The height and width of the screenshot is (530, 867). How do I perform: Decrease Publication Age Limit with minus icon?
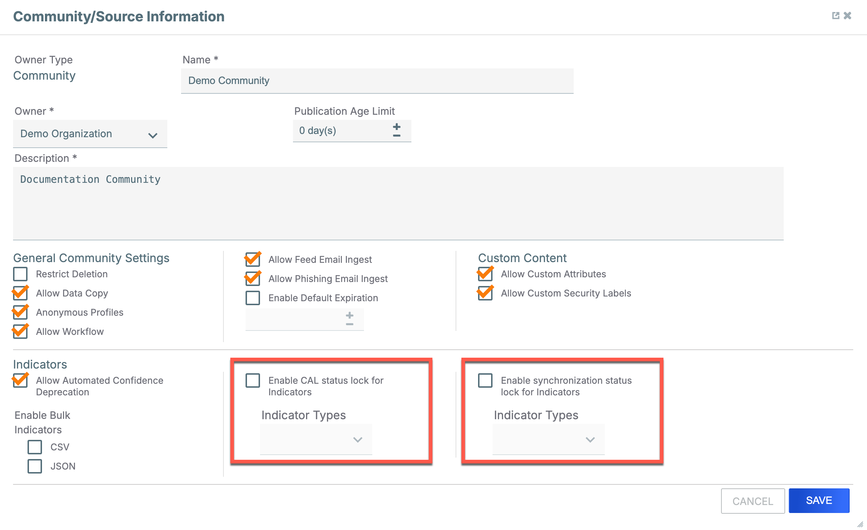pyautogui.click(x=397, y=136)
